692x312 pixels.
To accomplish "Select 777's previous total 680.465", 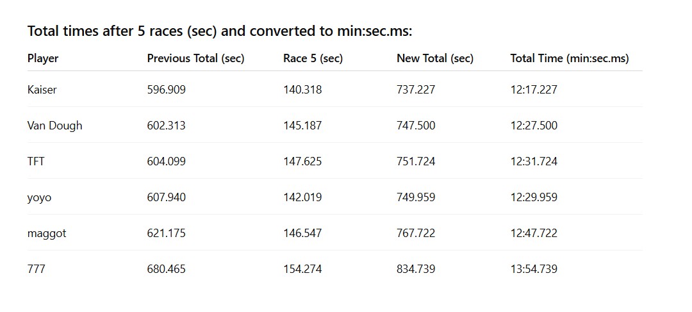I will (x=167, y=269).
